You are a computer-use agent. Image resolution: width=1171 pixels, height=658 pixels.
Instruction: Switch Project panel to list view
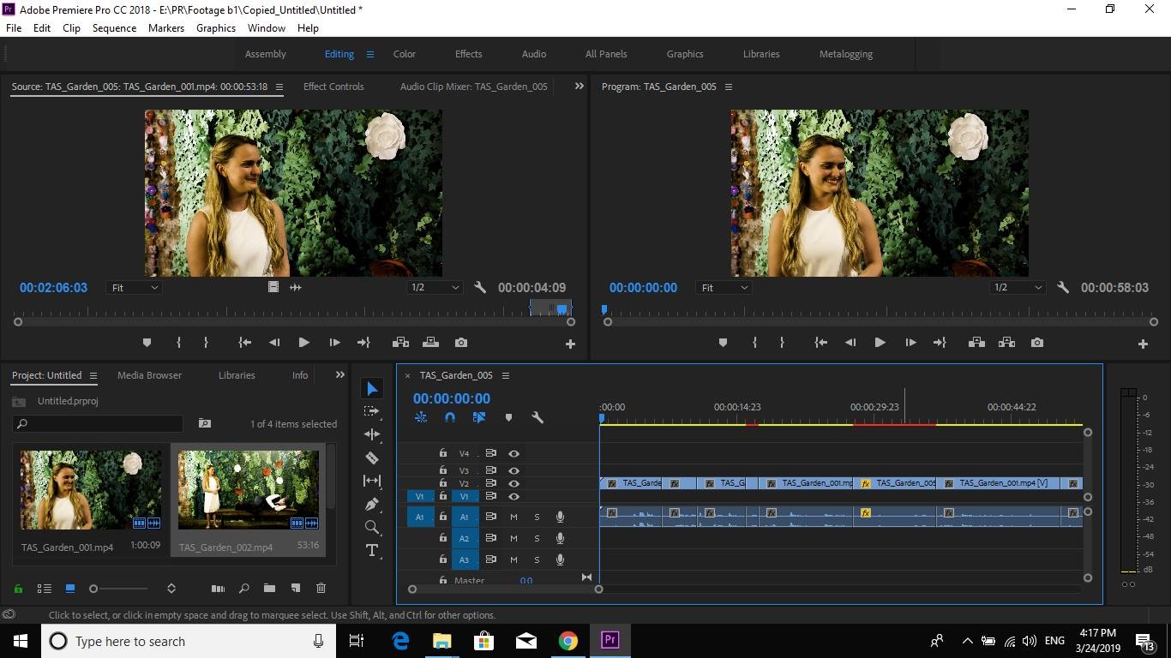(x=45, y=589)
